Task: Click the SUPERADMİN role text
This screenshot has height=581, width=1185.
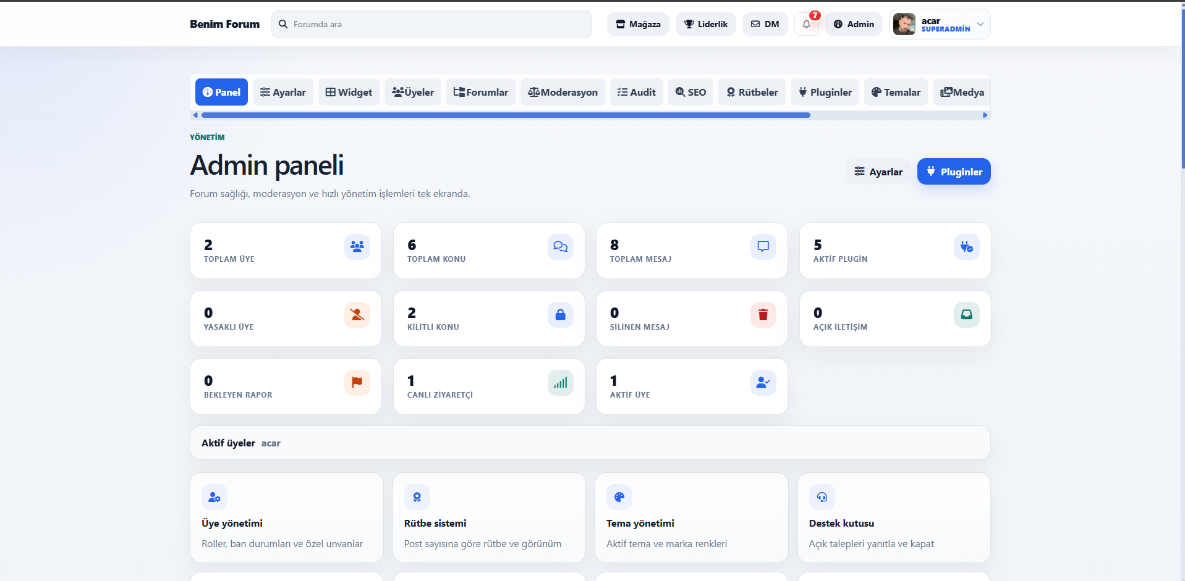Action: pos(946,29)
